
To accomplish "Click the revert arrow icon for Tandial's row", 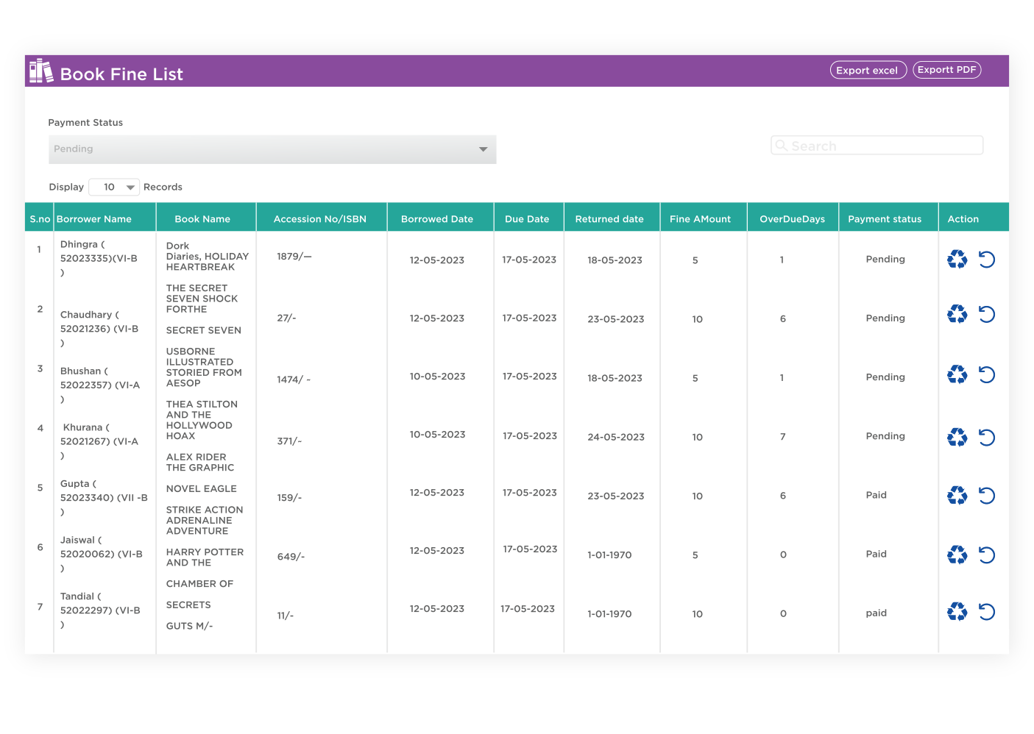I will tap(987, 612).
